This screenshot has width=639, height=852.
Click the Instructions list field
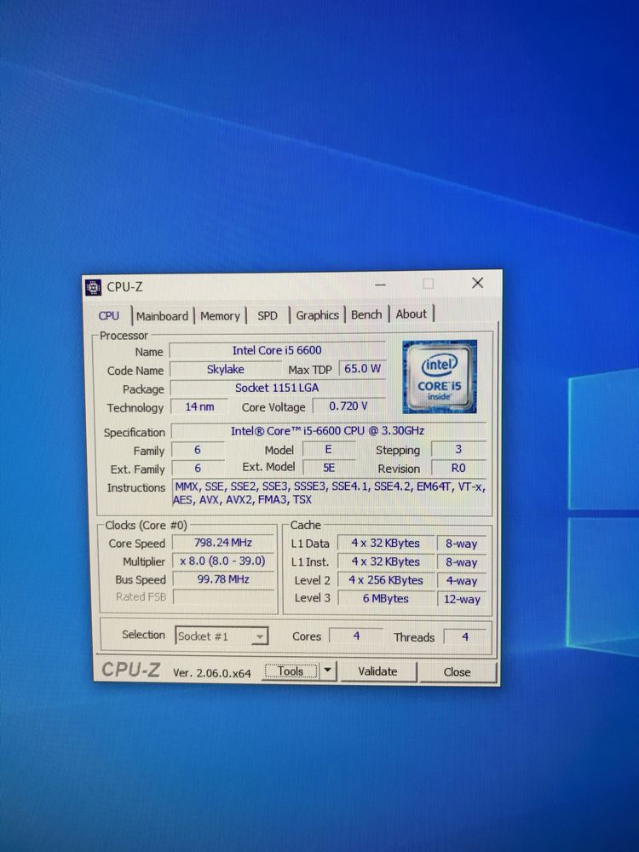pyautogui.click(x=329, y=492)
